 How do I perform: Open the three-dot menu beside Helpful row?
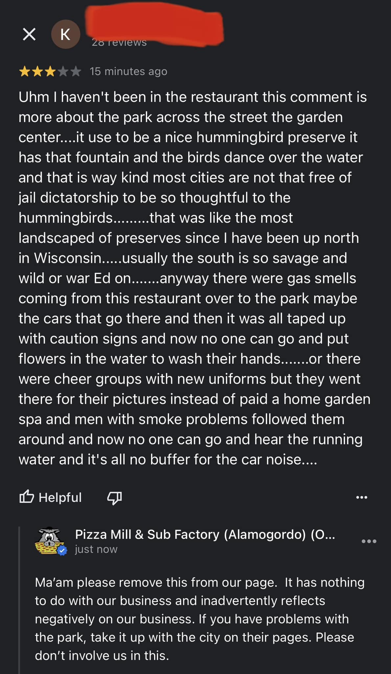[362, 497]
